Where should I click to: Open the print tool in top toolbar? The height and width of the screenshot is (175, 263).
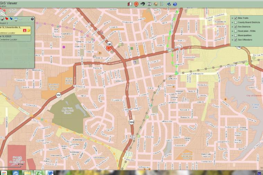[169, 4]
